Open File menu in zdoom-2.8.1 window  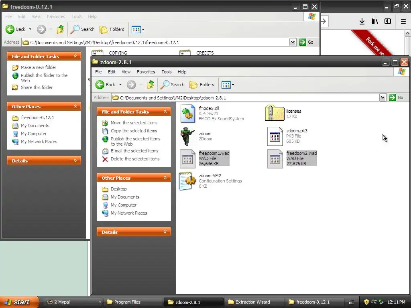[x=98, y=72]
